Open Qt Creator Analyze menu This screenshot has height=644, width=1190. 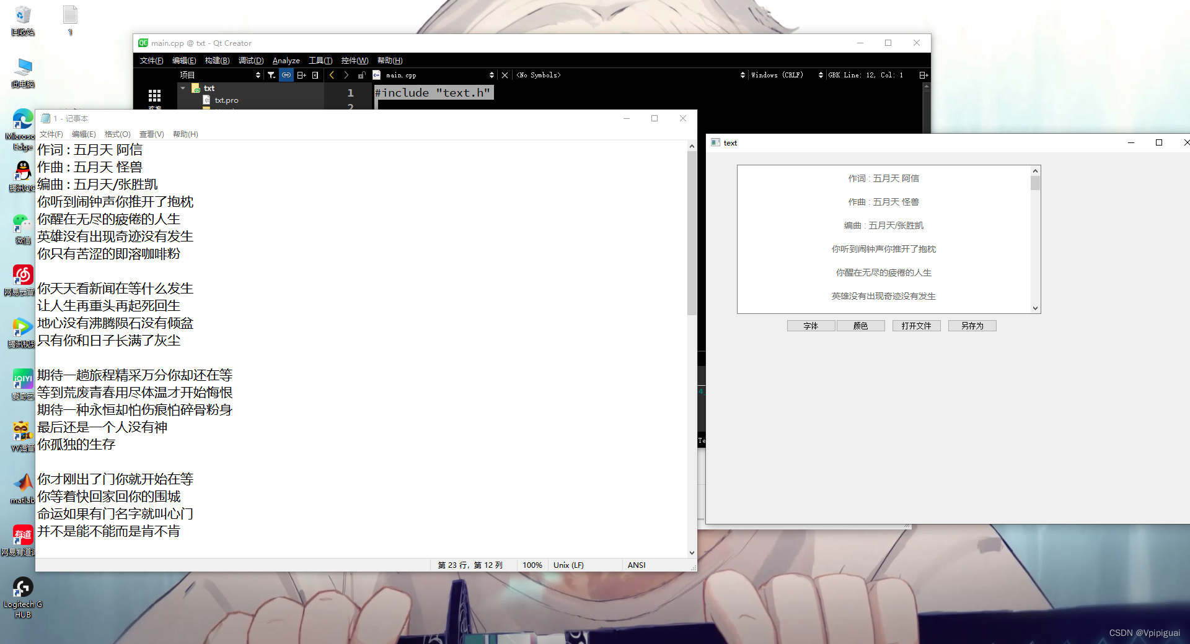[x=286, y=61]
